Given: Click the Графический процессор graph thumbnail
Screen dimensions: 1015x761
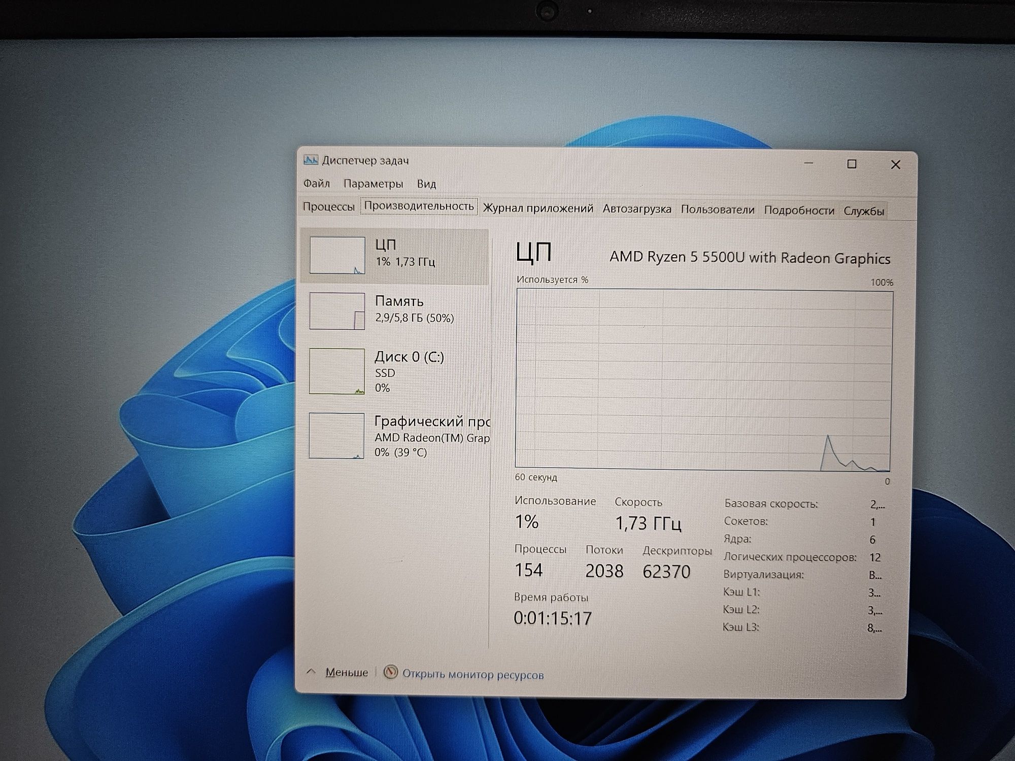Looking at the screenshot, I should click(x=336, y=436).
